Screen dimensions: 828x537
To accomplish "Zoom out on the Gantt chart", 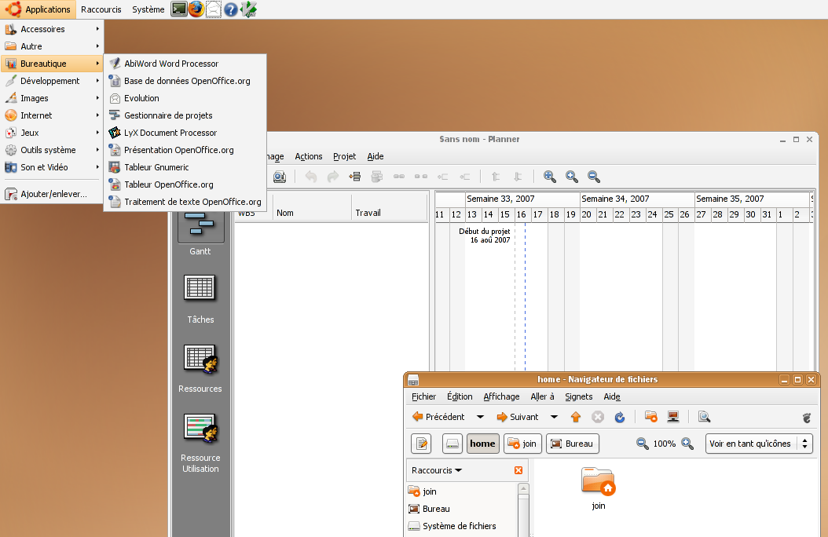I will tap(594, 177).
